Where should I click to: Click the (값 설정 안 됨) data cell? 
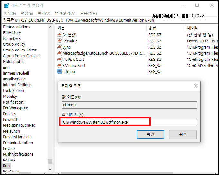coord(200,35)
